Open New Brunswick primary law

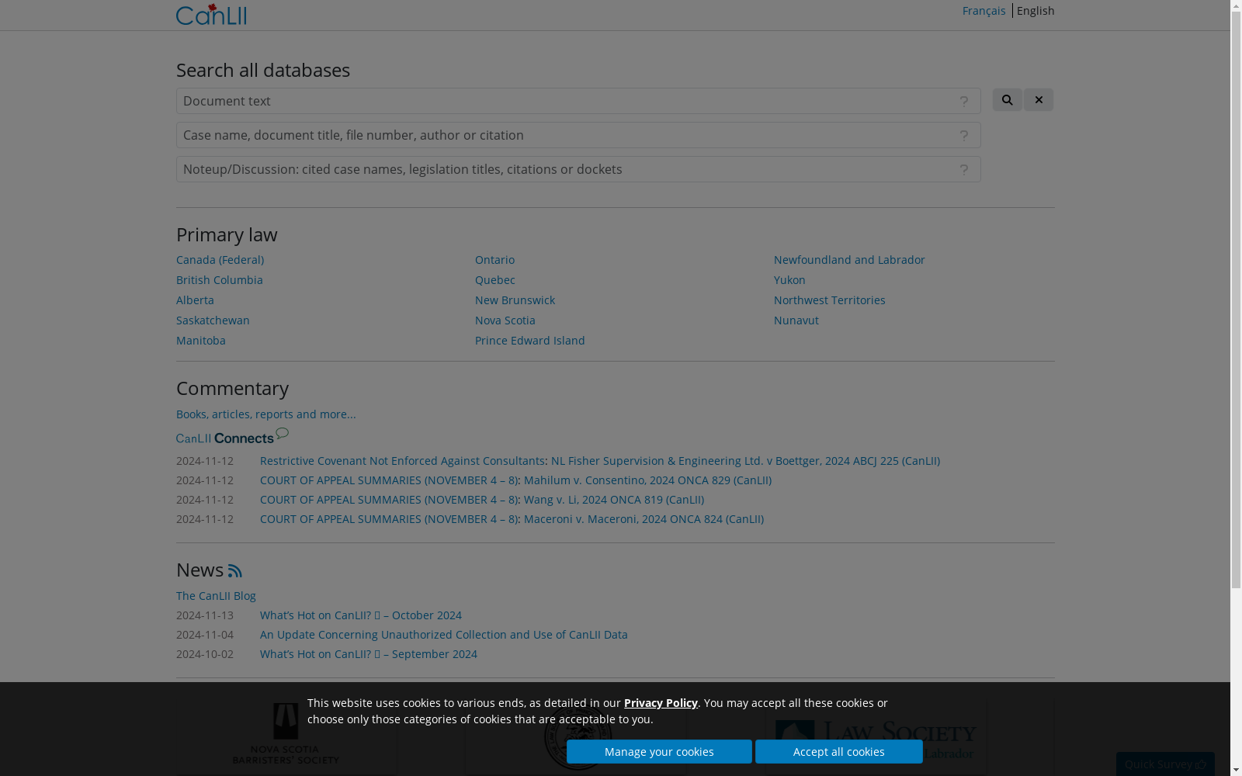click(x=515, y=300)
